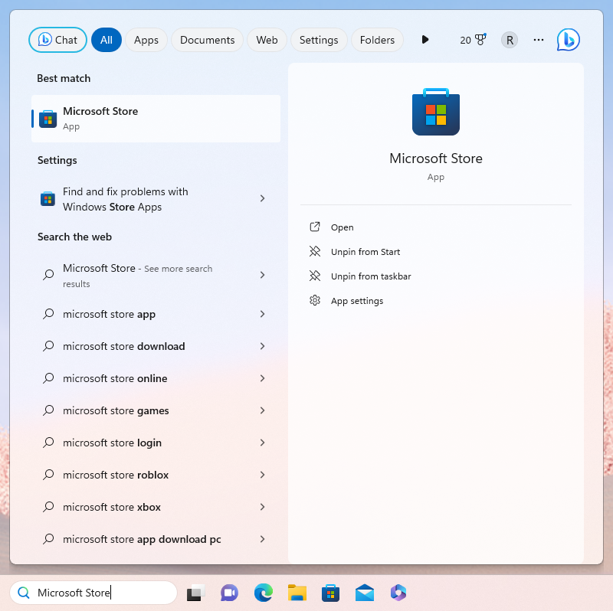This screenshot has height=611, width=613.
Task: Click the Task View taskbar icon
Action: 195,593
